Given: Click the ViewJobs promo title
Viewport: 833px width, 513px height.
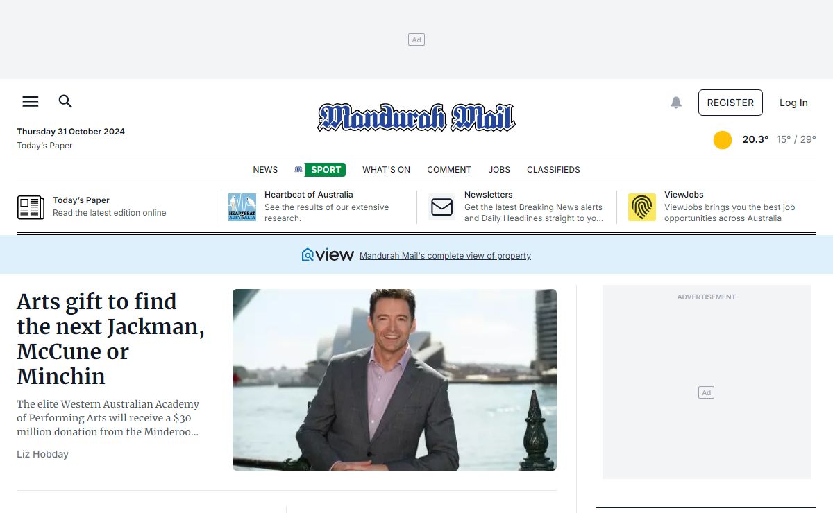Looking at the screenshot, I should (x=684, y=195).
